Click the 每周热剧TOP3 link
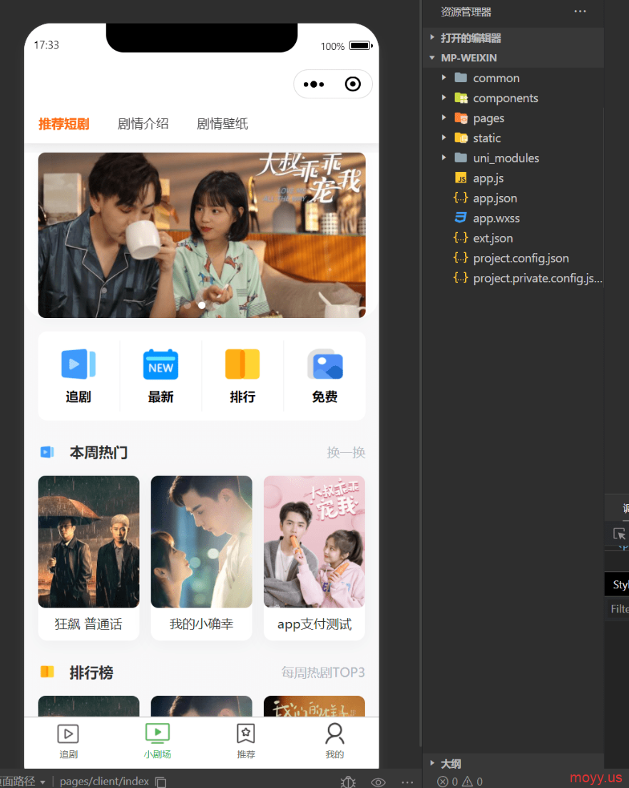 (x=323, y=672)
